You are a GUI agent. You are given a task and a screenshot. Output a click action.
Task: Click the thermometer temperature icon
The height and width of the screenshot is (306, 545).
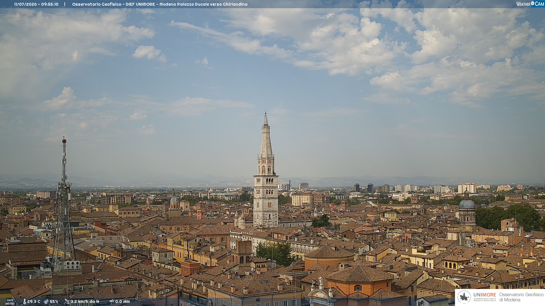[24, 302]
